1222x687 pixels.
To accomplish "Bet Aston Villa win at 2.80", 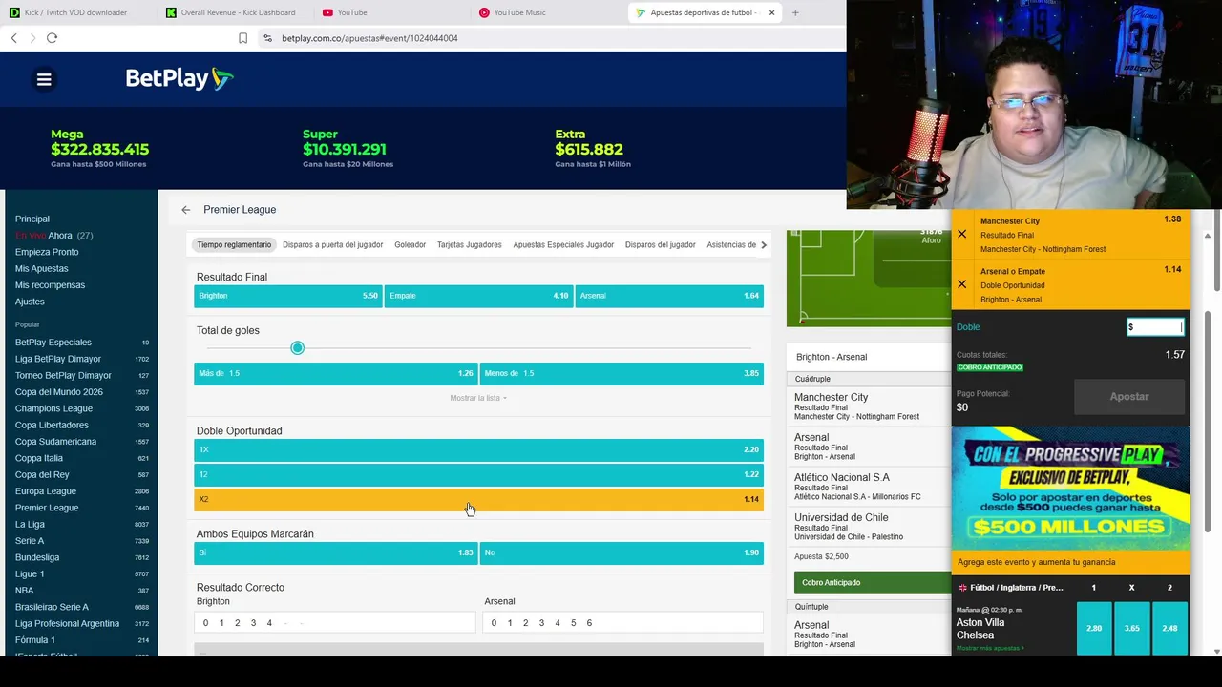I will (x=1094, y=628).
